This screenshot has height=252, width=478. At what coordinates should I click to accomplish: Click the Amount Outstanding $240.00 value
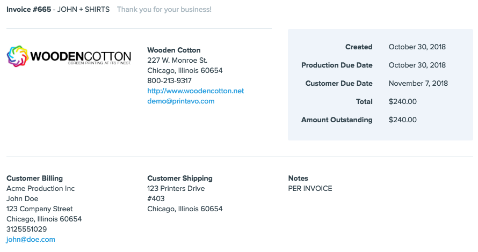point(402,120)
